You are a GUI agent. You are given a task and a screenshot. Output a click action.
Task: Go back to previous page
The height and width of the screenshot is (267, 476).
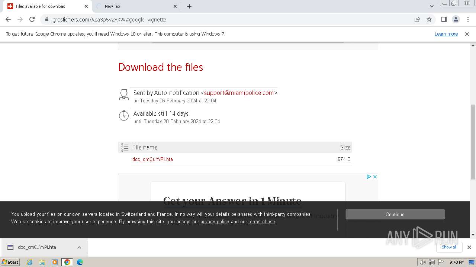tap(8, 19)
